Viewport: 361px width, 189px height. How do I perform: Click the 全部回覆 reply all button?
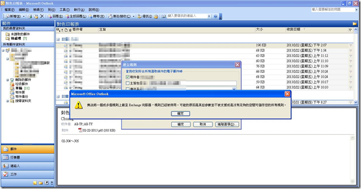(76, 16)
